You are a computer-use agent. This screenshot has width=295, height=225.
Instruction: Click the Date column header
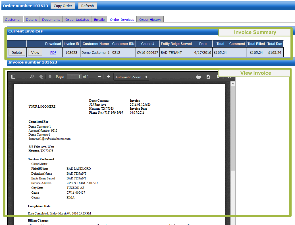point(203,44)
